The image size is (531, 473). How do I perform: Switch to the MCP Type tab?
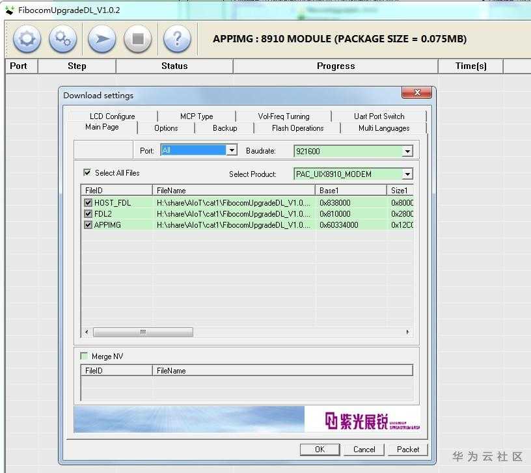pos(197,116)
